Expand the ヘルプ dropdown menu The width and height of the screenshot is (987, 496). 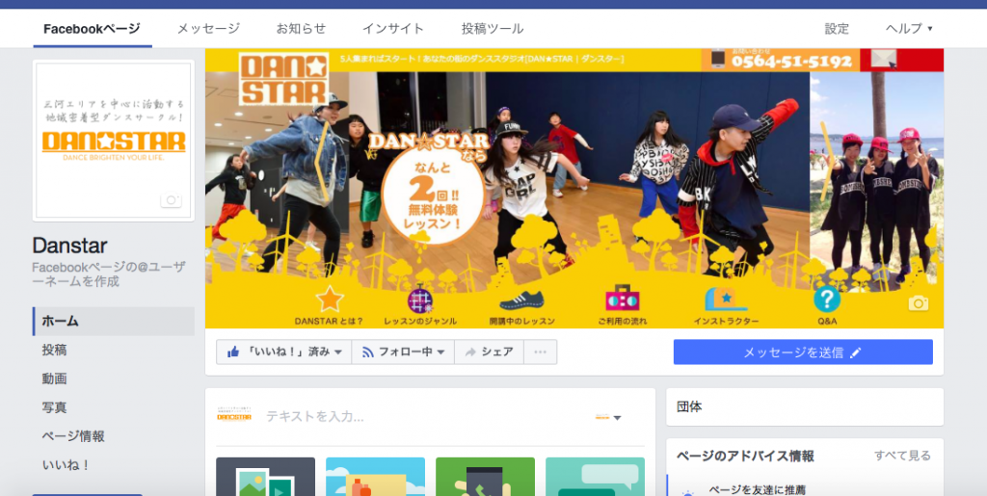click(x=909, y=28)
